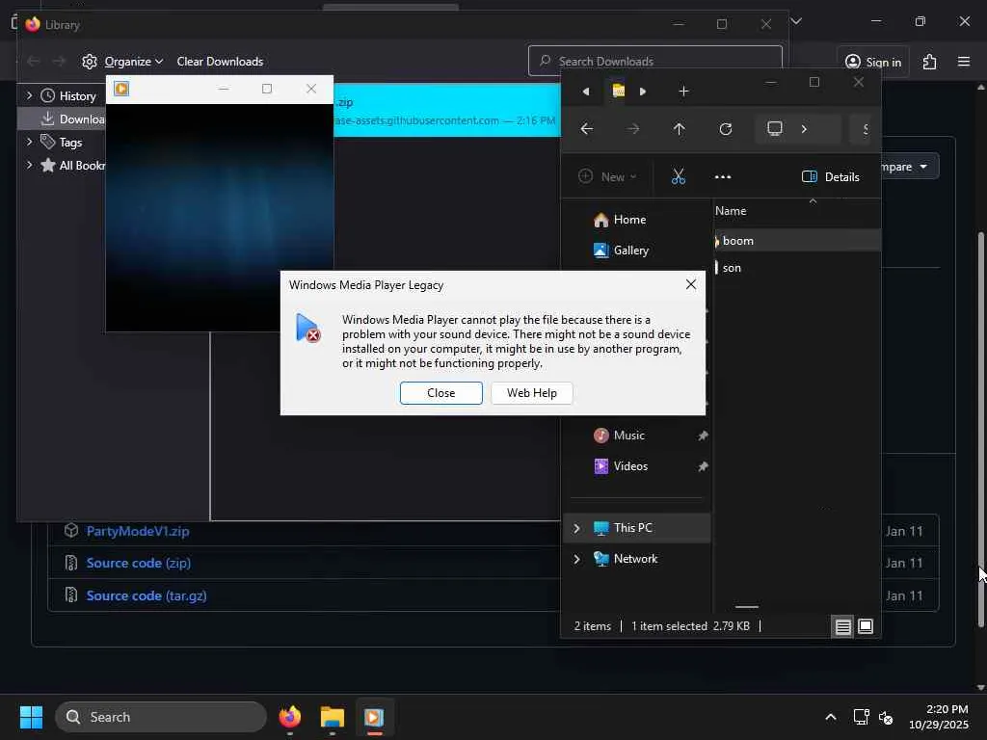The height and width of the screenshot is (740, 987).
Task: Click the muted volume tray icon
Action: pos(886,717)
